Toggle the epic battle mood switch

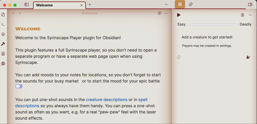19,86
